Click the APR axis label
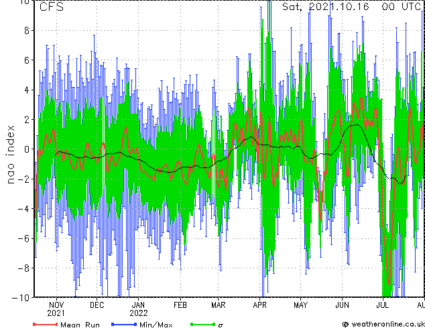The image size is (425, 328). (259, 305)
